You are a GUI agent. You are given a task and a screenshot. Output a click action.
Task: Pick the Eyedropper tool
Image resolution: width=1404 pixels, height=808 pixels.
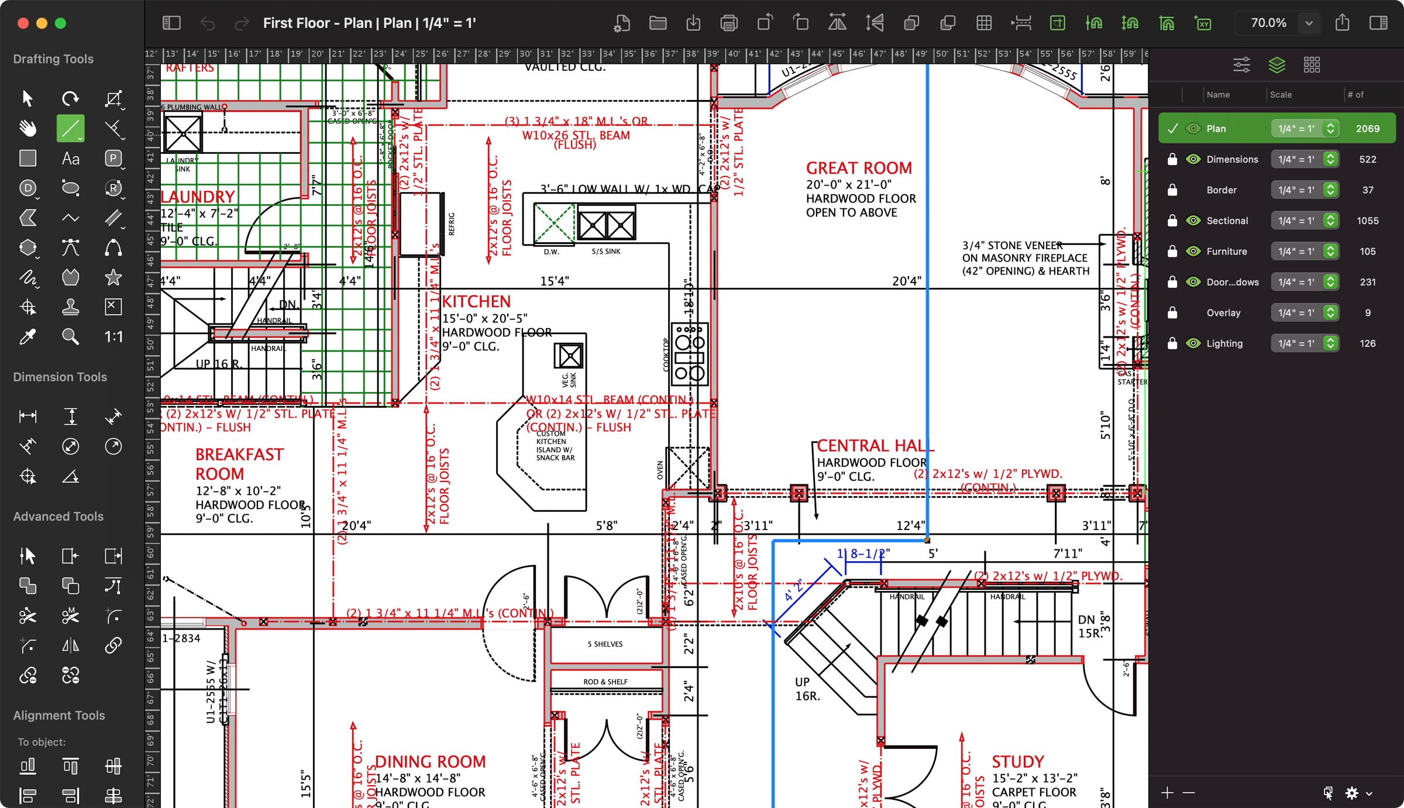(28, 336)
